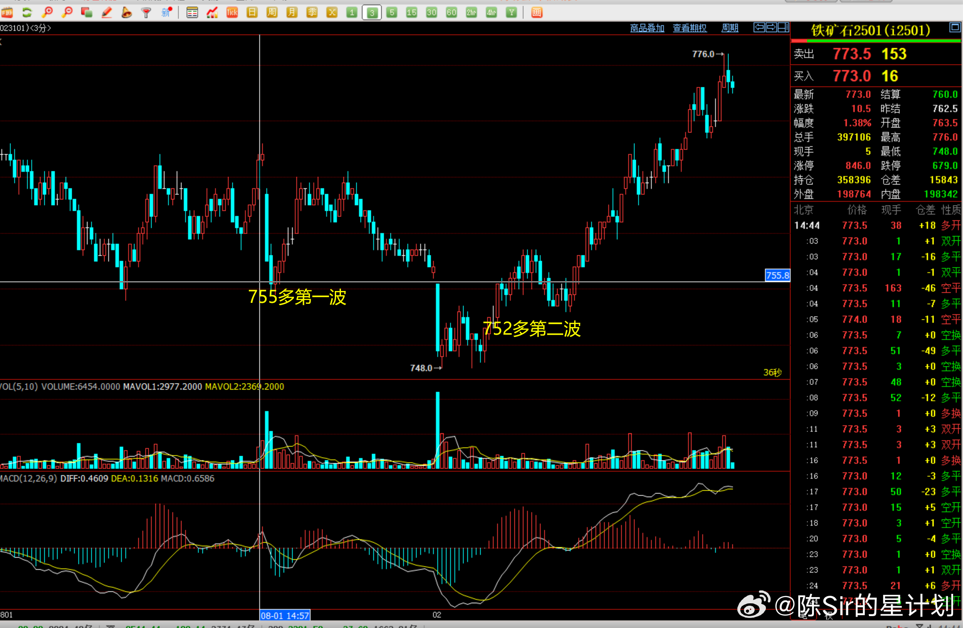Screen dimensions: 963x628
Task: Click the 商品叠加 overlay link
Action: click(647, 28)
